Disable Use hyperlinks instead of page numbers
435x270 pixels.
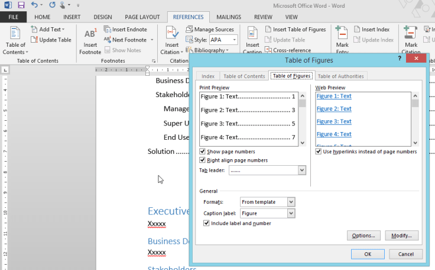[x=319, y=152]
